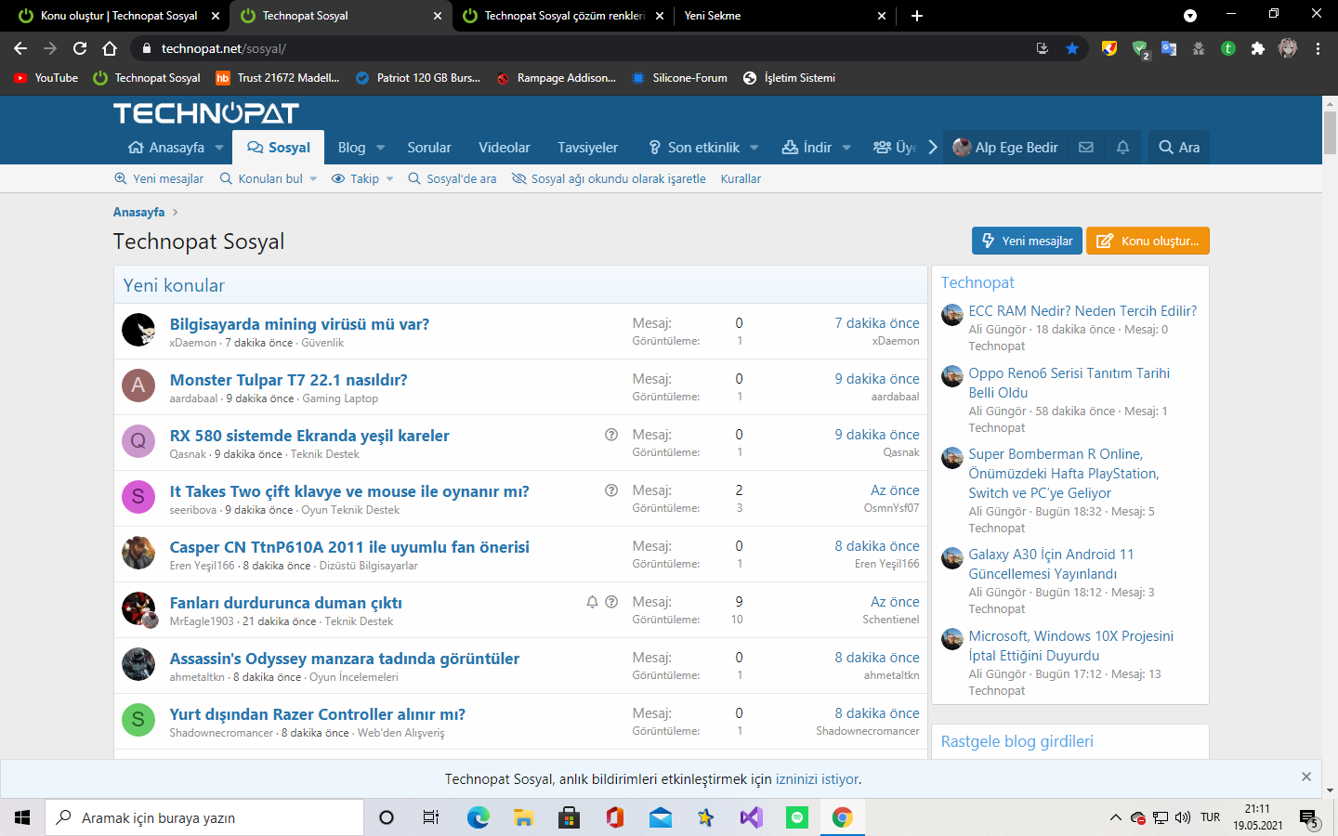Expand the İndir dropdown arrow
1338x836 pixels.
(x=846, y=148)
